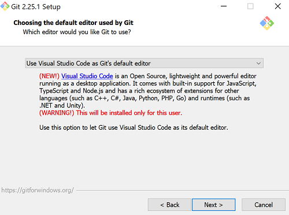Click the 'Use this option to let Git' text

tap(134, 127)
